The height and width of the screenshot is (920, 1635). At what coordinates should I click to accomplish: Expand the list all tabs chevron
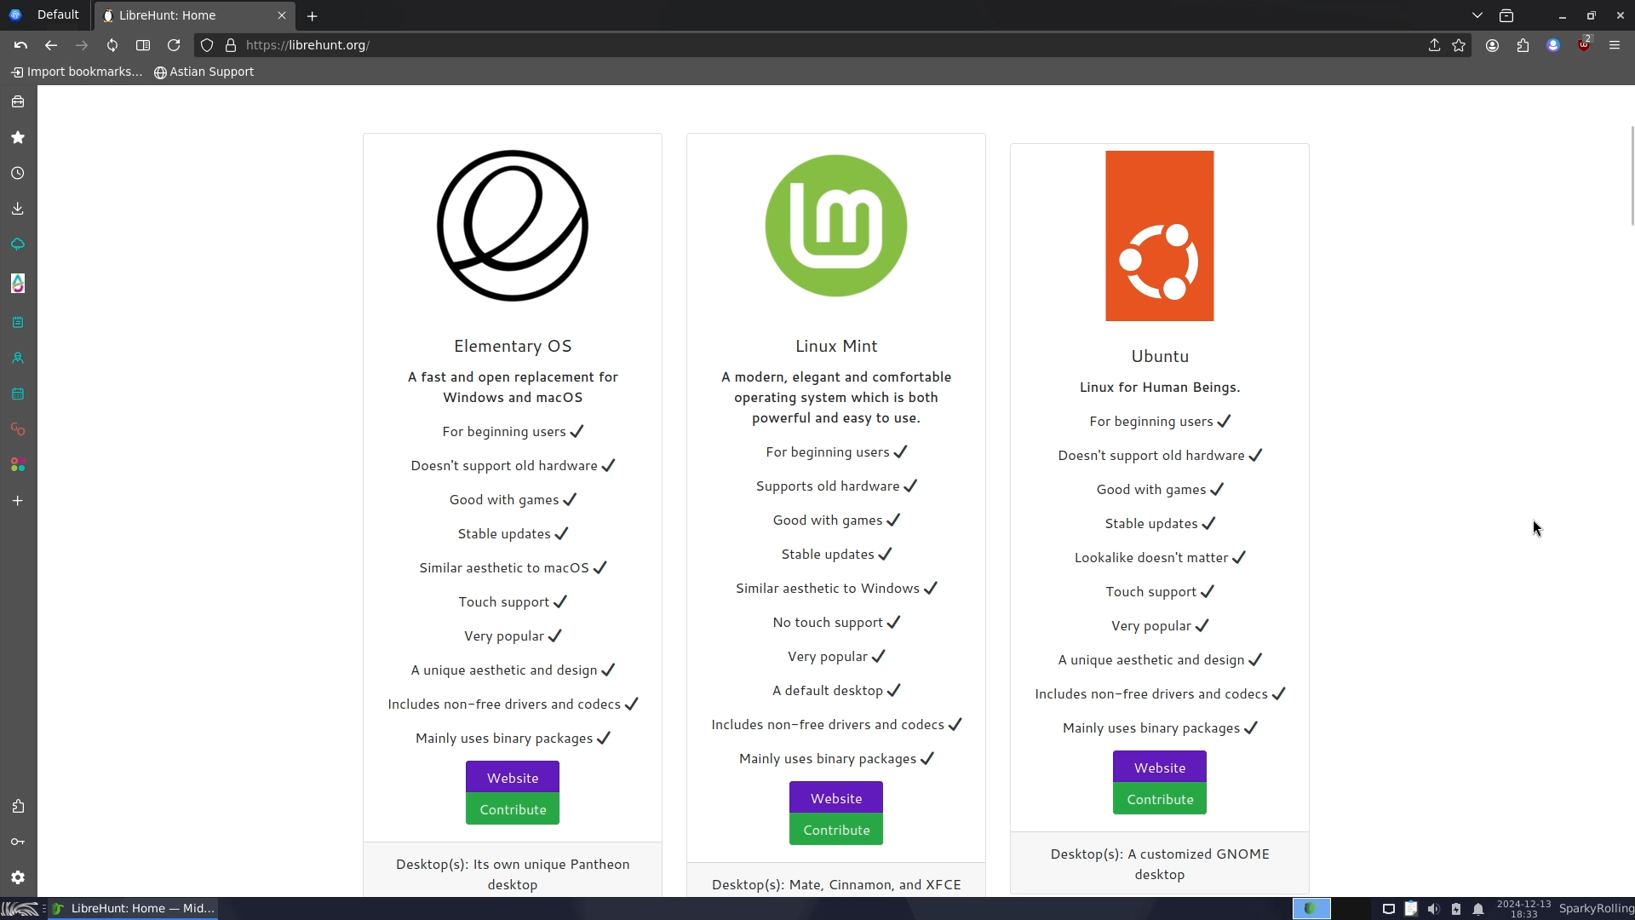coord(1477,15)
